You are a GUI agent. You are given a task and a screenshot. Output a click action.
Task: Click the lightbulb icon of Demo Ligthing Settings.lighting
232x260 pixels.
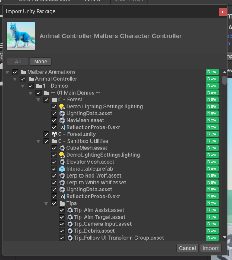tap(62, 107)
